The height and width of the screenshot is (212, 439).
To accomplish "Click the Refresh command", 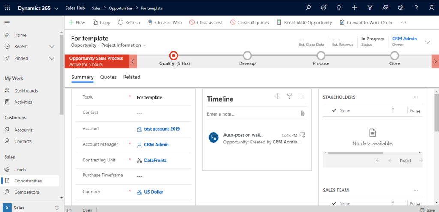I will tap(129, 23).
